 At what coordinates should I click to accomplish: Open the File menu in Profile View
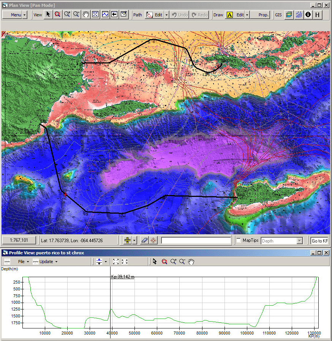tap(21, 262)
